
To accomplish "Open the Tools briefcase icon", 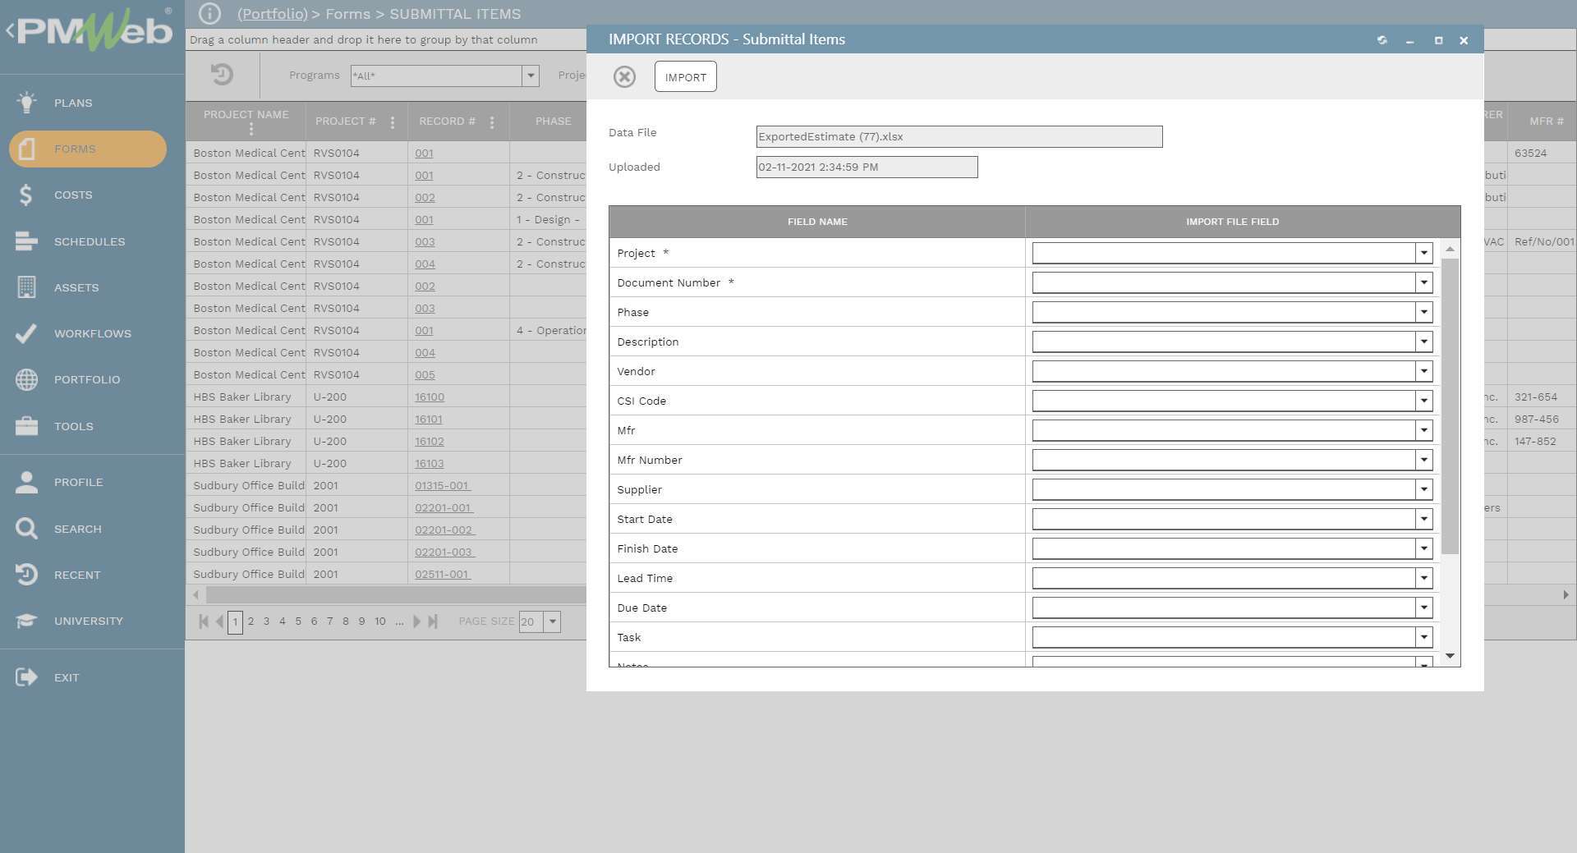I will click(26, 426).
